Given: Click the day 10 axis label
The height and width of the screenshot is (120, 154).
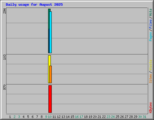Looking at the screenshot, I should [50, 117].
